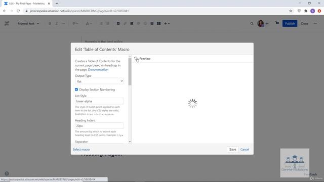Save the Table of Contents macro
Viewport: 324px width, 182px height.
(232, 150)
